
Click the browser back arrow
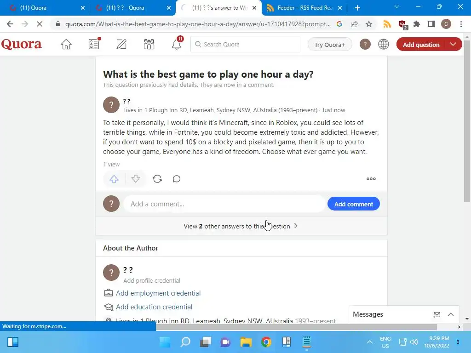(10, 24)
